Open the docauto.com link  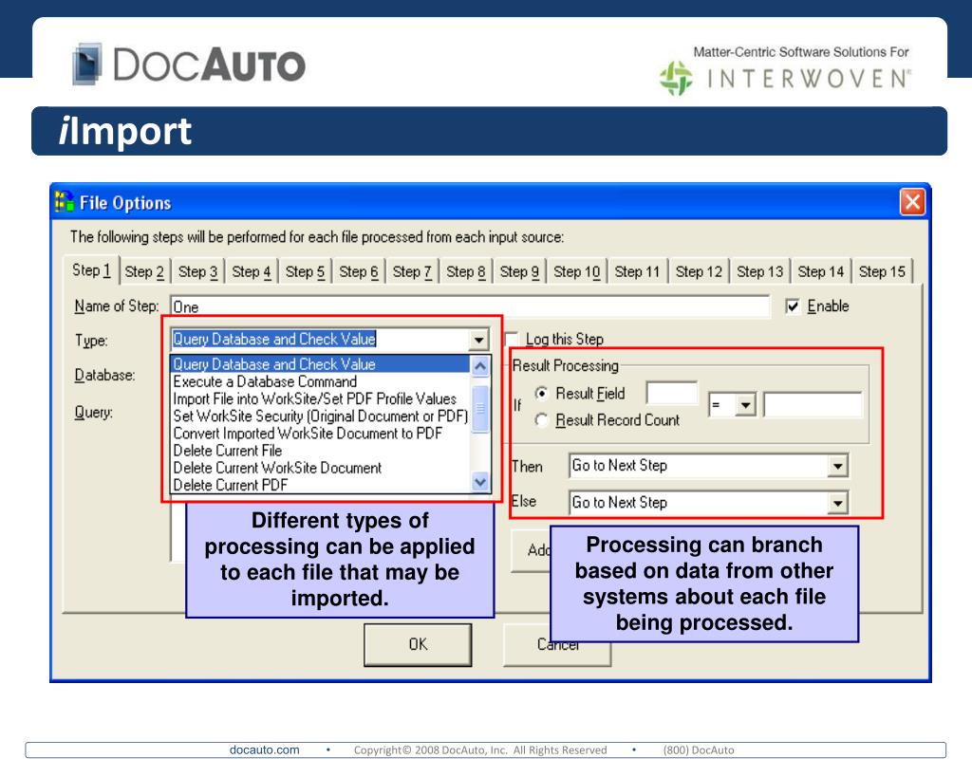pos(264,749)
